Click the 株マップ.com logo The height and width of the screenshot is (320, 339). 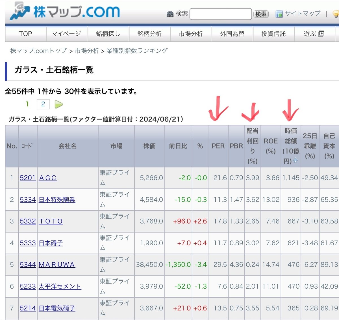[x=65, y=11]
